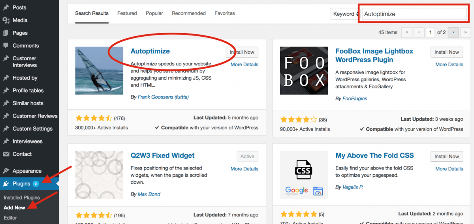Viewport: 474px width, 224px height.
Task: Open the FooBox Image Lightbox WordPress Plugin title
Action: 374,56
